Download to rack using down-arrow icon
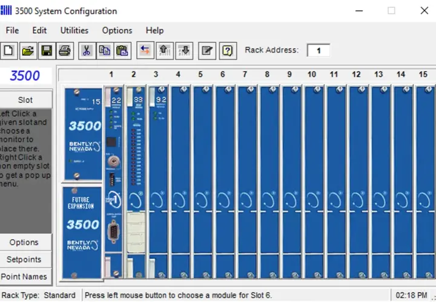 pos(184,51)
